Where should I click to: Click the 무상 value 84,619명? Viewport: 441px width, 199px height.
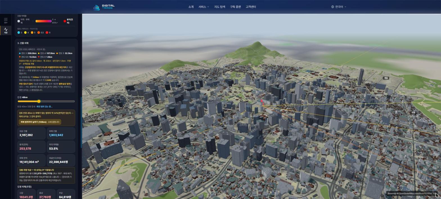click(65, 197)
